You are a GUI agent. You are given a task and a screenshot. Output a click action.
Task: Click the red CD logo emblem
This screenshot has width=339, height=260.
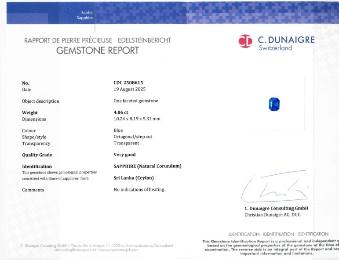coord(246,42)
